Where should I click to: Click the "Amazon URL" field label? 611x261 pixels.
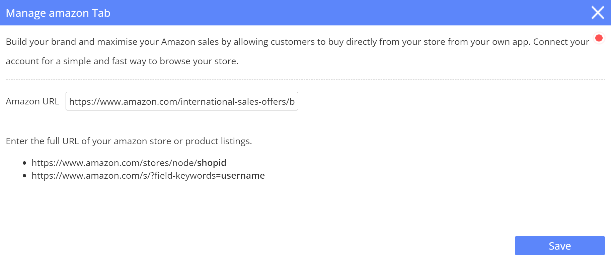(32, 101)
